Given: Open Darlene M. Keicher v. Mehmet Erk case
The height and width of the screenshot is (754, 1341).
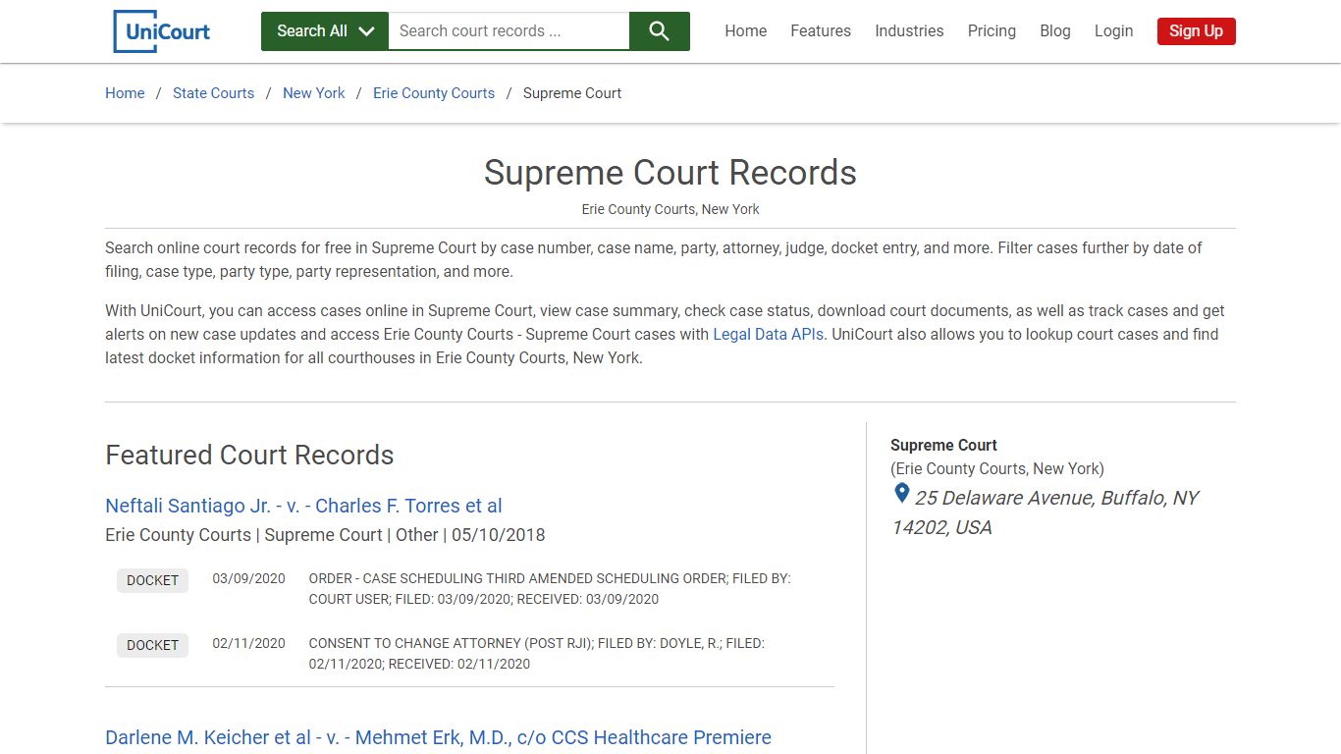Looking at the screenshot, I should (x=438, y=737).
